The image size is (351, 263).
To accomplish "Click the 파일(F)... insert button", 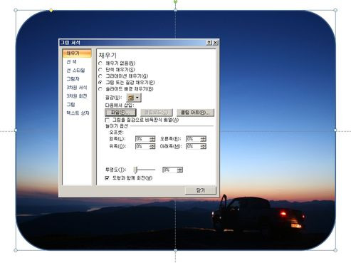I will [120, 113].
